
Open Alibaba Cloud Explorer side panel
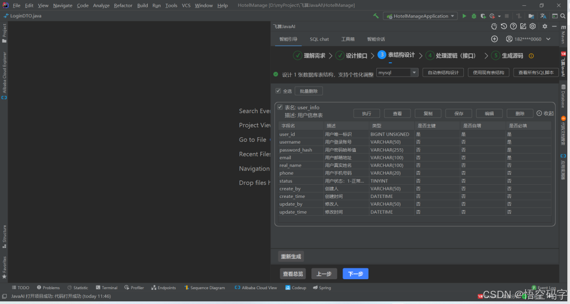[4, 75]
